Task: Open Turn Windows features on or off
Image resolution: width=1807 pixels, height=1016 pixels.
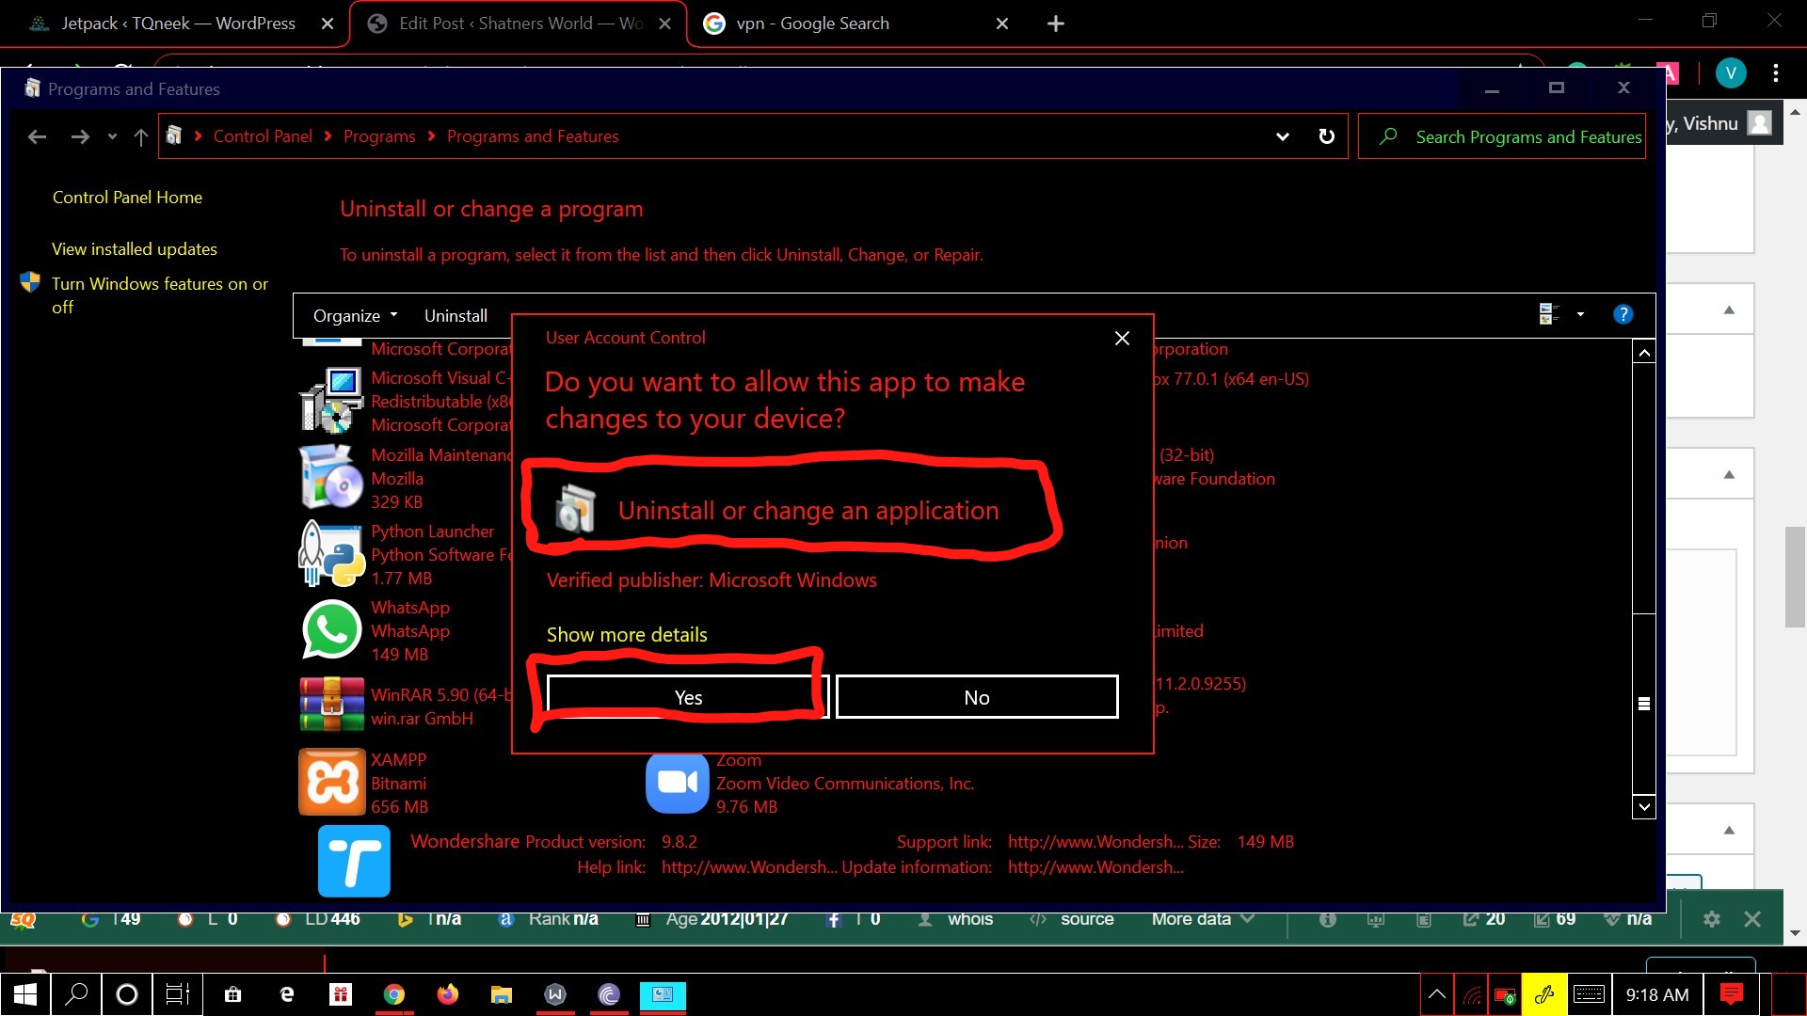Action: click(x=159, y=295)
